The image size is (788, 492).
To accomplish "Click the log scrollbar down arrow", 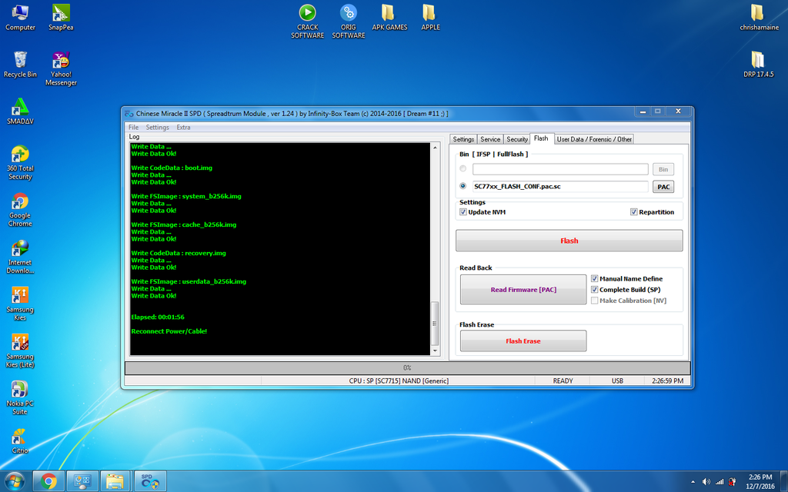I will [436, 351].
